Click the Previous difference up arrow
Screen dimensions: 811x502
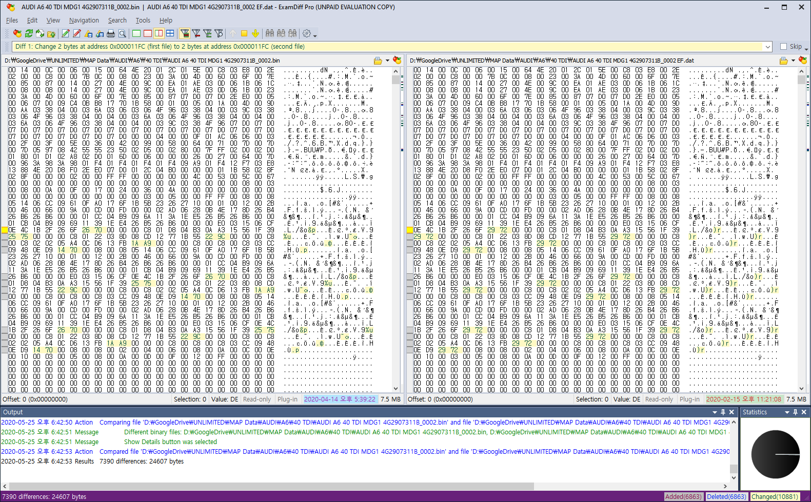233,33
